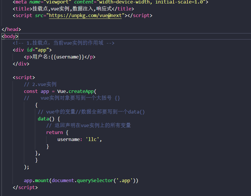Click the id="app" attribute of the div
The height and width of the screenshot is (196, 251).
point(38,50)
